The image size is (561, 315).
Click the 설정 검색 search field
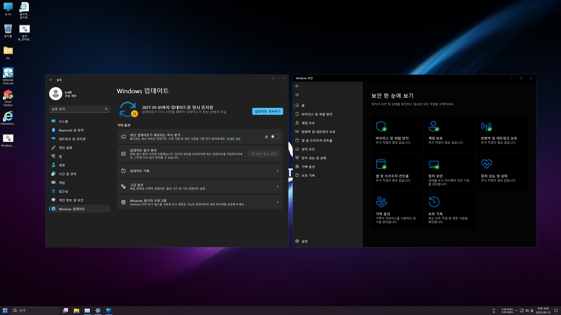(x=80, y=109)
